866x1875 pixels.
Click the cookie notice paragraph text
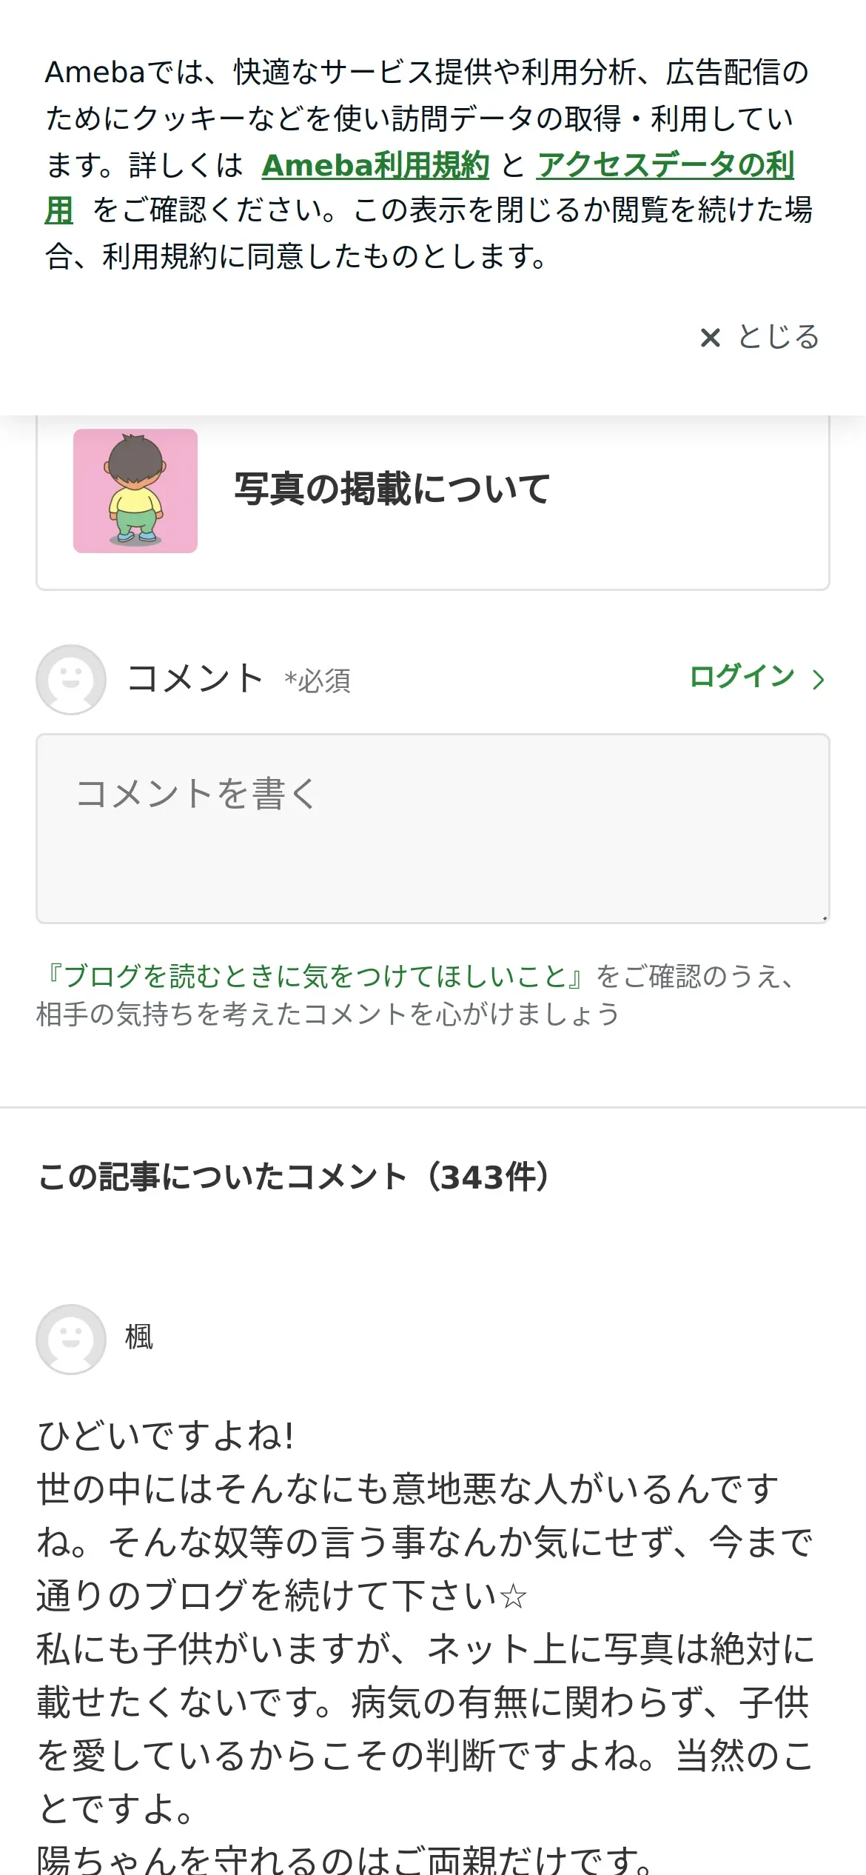(x=429, y=164)
